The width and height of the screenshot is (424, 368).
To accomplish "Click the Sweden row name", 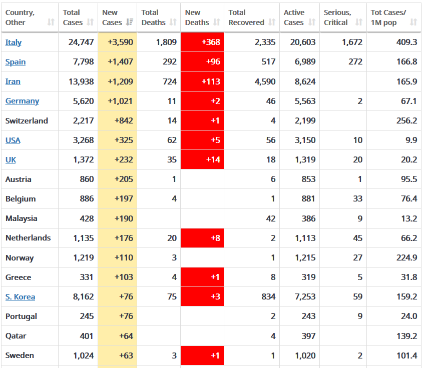I will [x=20, y=355].
